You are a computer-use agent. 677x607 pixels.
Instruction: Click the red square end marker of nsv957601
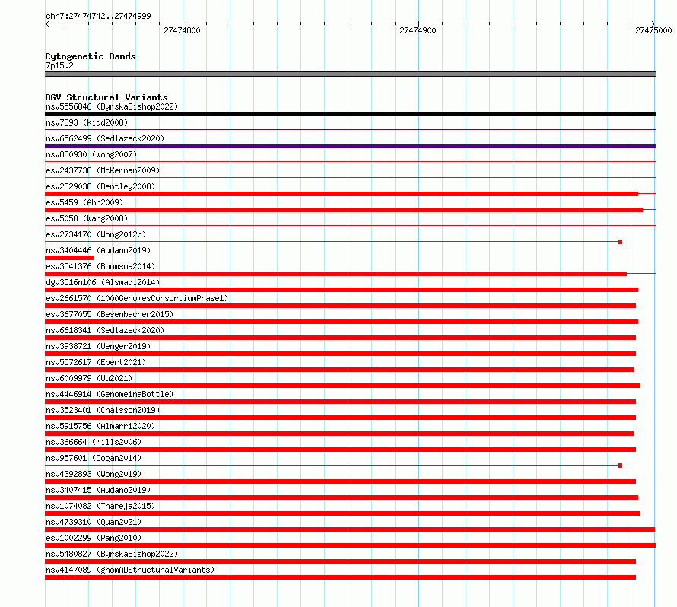(621, 466)
